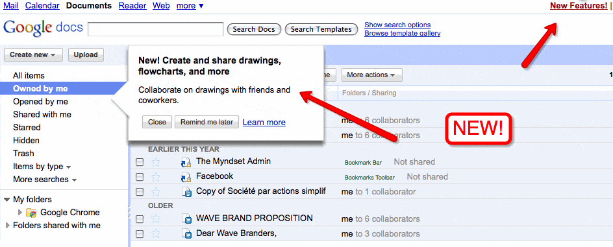Expand Folders shared with me
613x247 pixels.
point(7,226)
